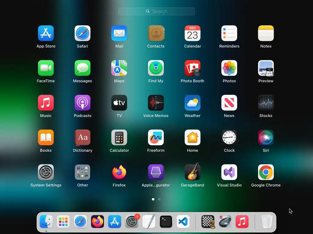Image resolution: width=313 pixels, height=234 pixels.
Task: Open App Store in Launchpad grid
Action: click(x=46, y=33)
